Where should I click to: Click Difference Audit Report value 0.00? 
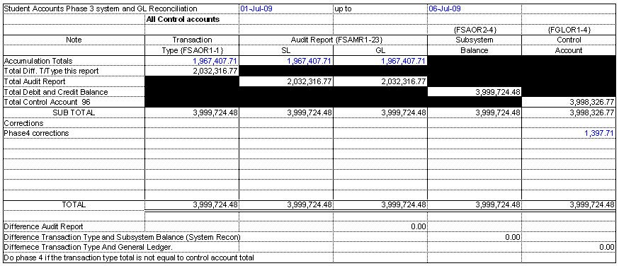click(x=380, y=226)
